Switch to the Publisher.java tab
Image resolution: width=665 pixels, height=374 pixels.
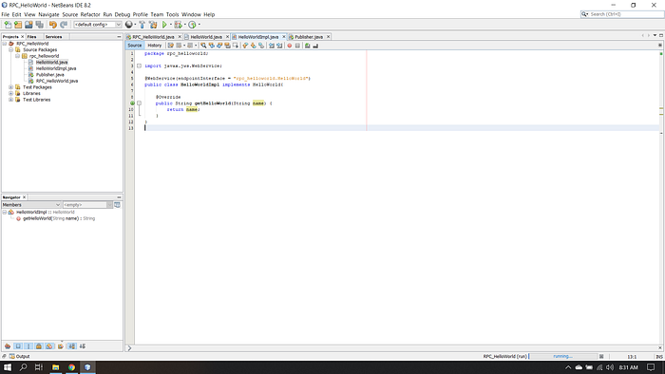309,37
